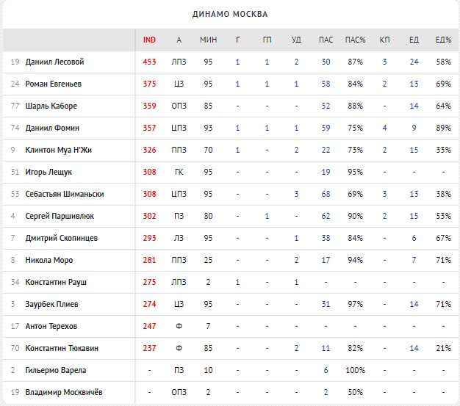Click IND value 357 for Фомин

[x=149, y=128]
